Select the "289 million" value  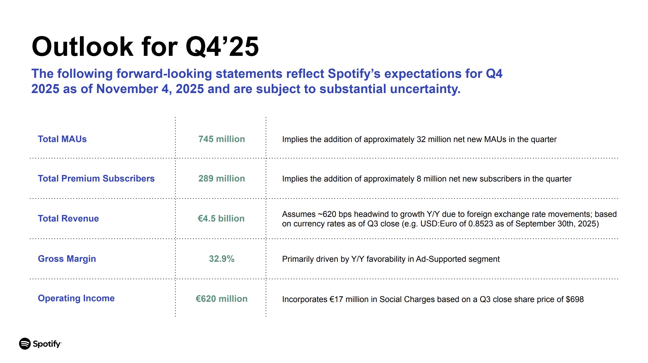pyautogui.click(x=222, y=179)
